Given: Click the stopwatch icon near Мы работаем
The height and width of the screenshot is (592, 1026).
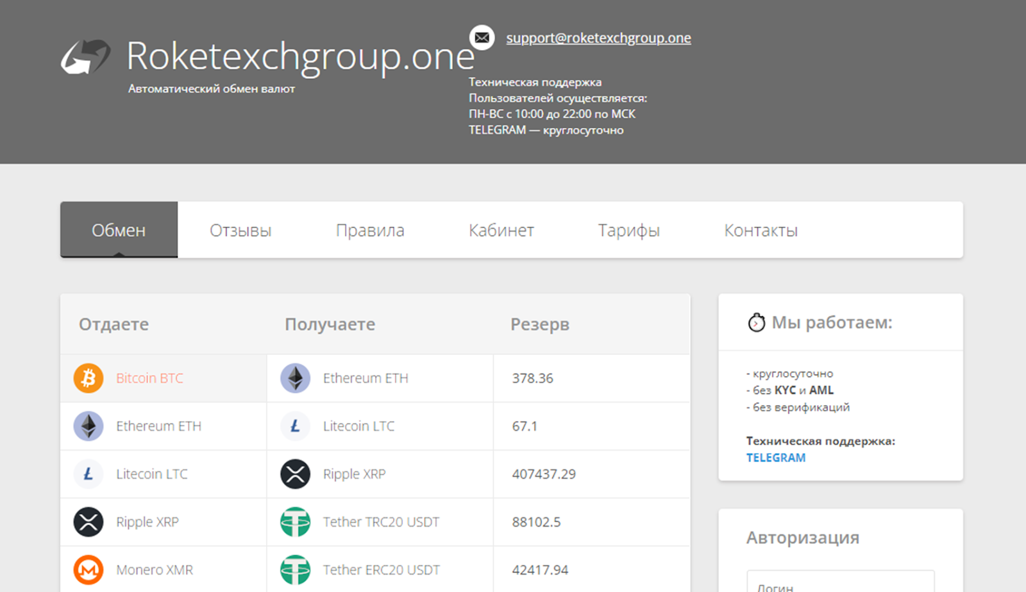Looking at the screenshot, I should [756, 322].
